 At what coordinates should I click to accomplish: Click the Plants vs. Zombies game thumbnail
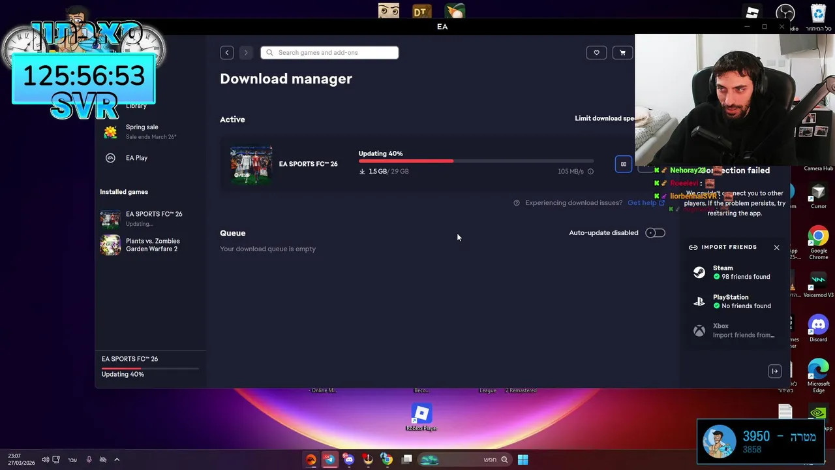point(110,245)
